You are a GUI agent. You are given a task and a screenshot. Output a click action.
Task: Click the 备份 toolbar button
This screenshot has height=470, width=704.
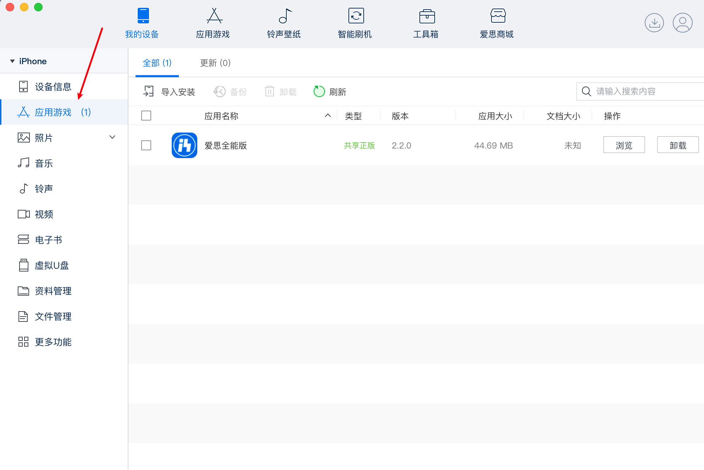click(x=230, y=92)
